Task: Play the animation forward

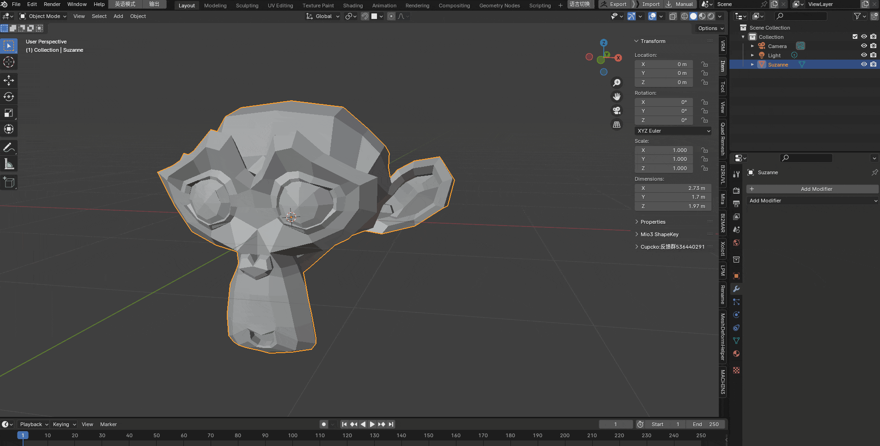Action: click(x=372, y=424)
